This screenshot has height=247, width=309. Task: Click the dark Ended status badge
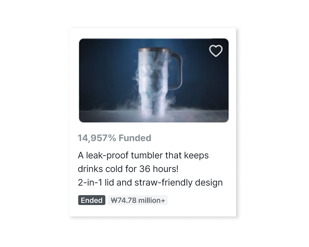(91, 200)
